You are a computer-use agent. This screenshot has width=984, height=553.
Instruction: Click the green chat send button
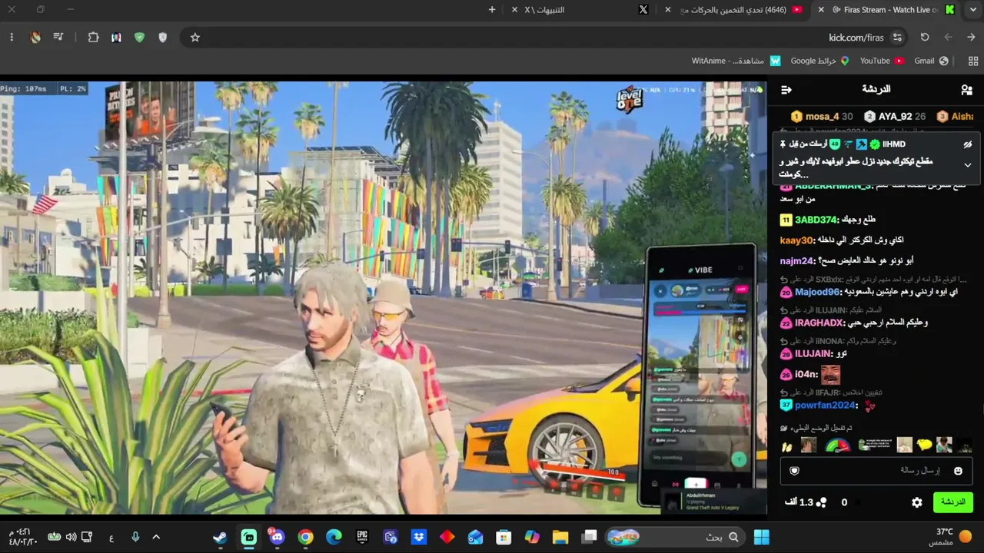pos(952,502)
